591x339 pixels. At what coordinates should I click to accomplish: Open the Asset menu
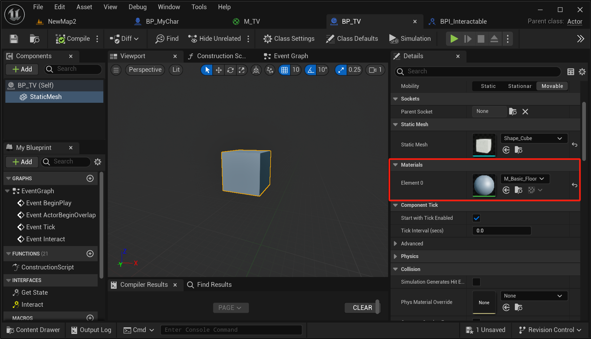(x=84, y=7)
